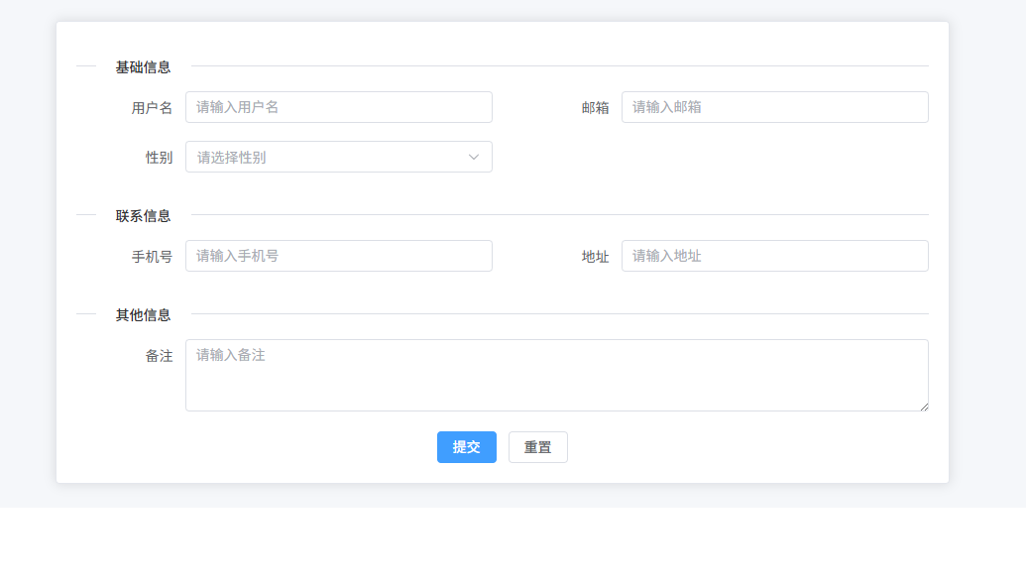
Task: Select the 请输入手机号 phone field
Action: pyautogui.click(x=338, y=256)
